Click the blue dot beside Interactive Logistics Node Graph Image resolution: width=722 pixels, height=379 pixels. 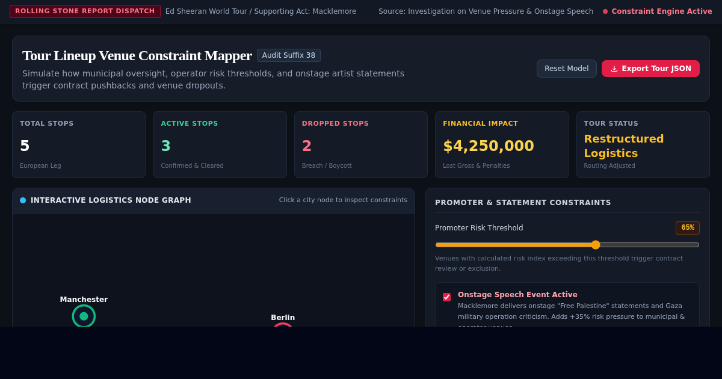tap(23, 200)
